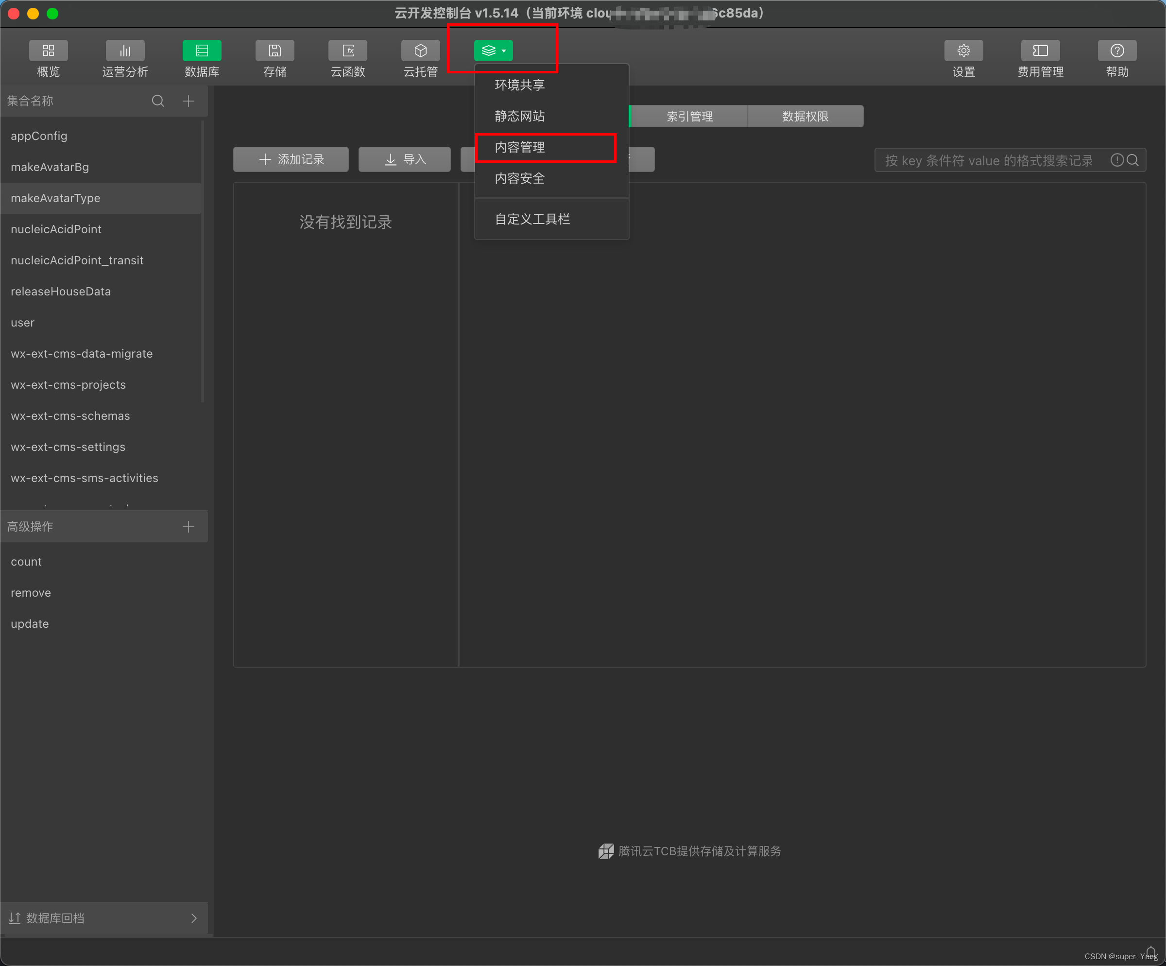The image size is (1166, 966).
Task: Select the wx-ext-cms-settings collection
Action: [x=101, y=447]
